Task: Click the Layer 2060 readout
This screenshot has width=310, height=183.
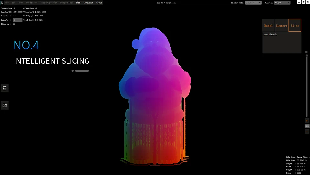Action: coord(294,173)
